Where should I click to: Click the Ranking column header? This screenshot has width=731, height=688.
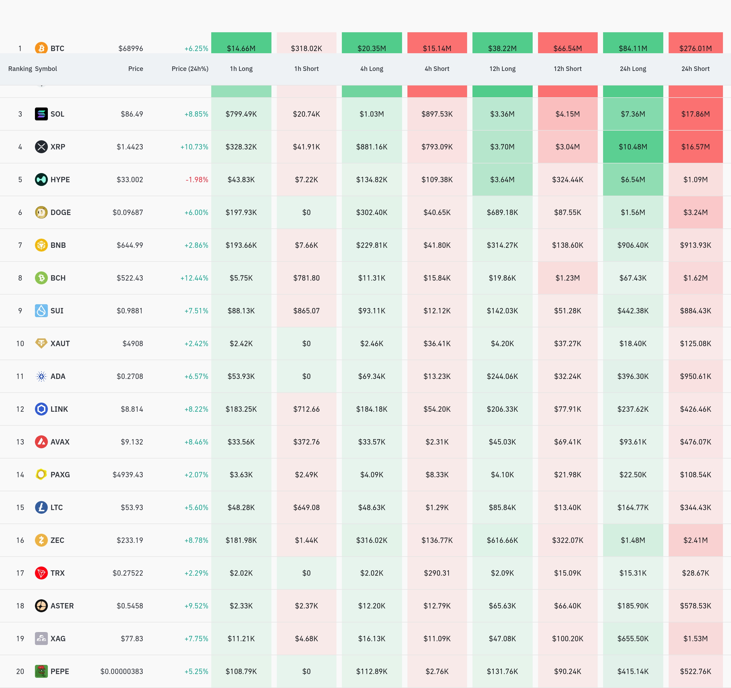(20, 69)
